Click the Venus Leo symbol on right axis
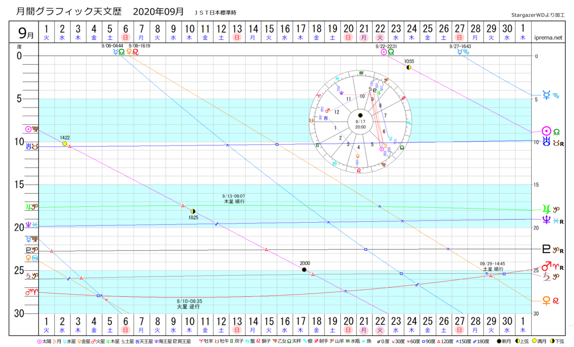Viewport: 574px width, 347px height. click(x=551, y=301)
